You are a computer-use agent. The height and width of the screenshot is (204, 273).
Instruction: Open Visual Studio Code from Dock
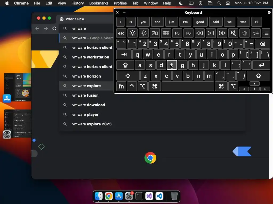point(159,196)
